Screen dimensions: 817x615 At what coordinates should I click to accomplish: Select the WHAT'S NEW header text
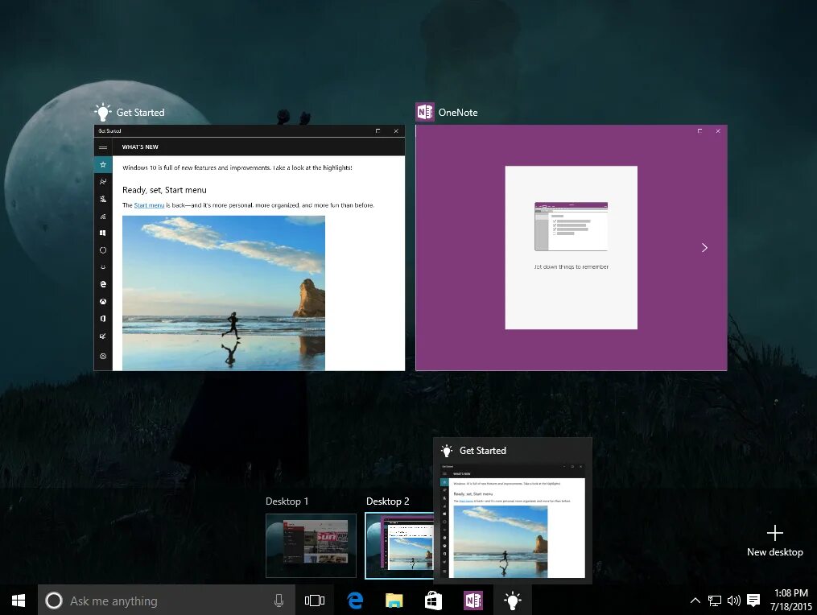point(140,147)
